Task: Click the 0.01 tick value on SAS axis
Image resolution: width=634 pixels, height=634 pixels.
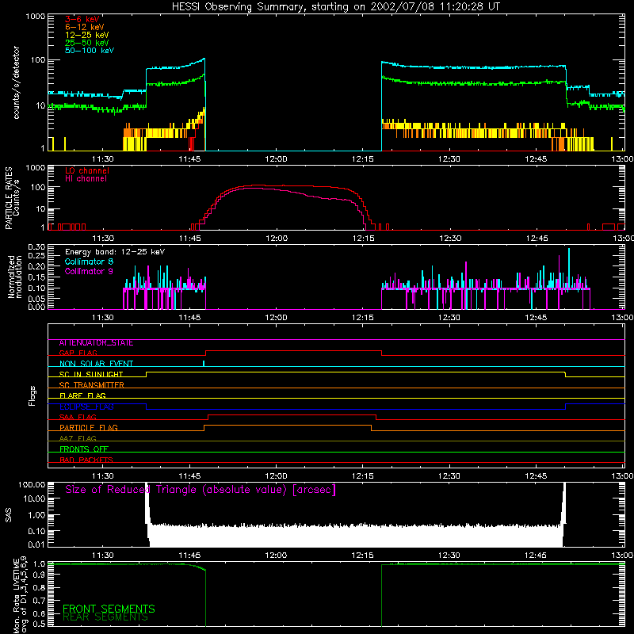Action: click(36, 544)
